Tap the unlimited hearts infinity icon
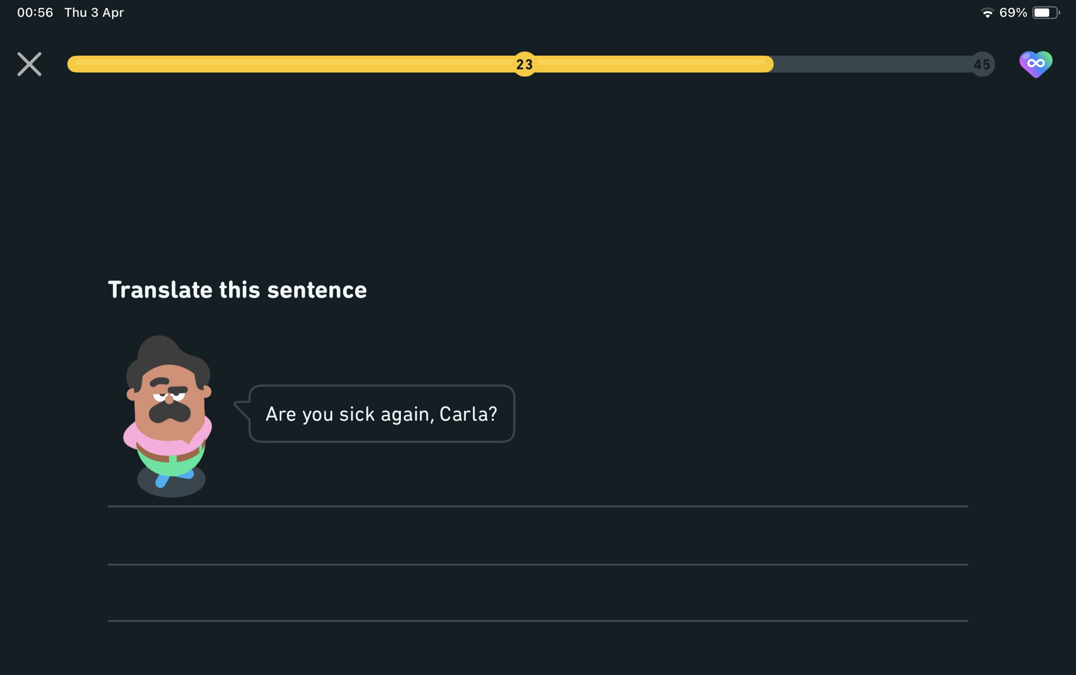1076x675 pixels. (x=1035, y=64)
